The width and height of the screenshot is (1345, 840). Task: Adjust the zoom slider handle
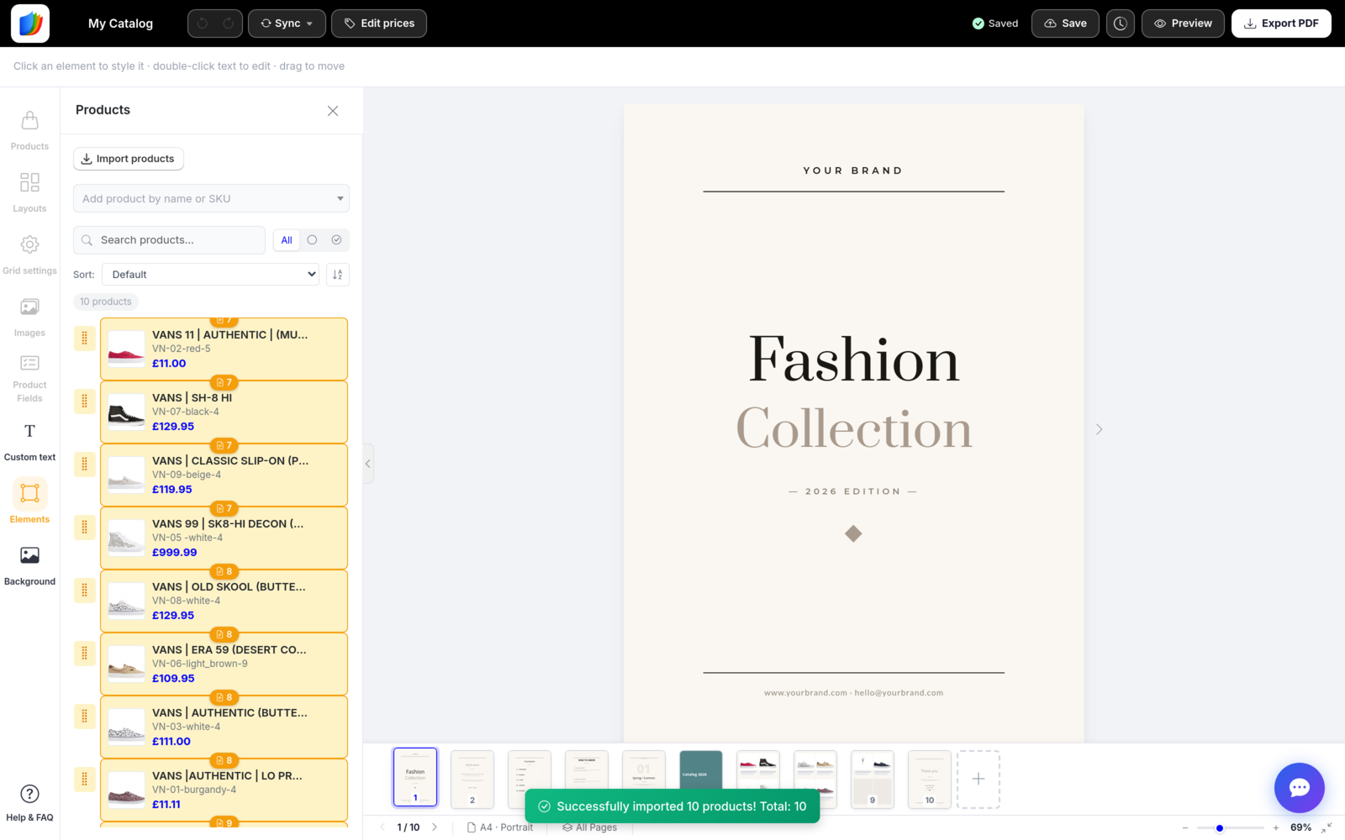tap(1220, 828)
